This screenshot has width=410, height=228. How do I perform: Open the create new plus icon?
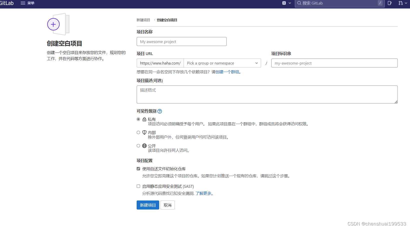point(284,3)
